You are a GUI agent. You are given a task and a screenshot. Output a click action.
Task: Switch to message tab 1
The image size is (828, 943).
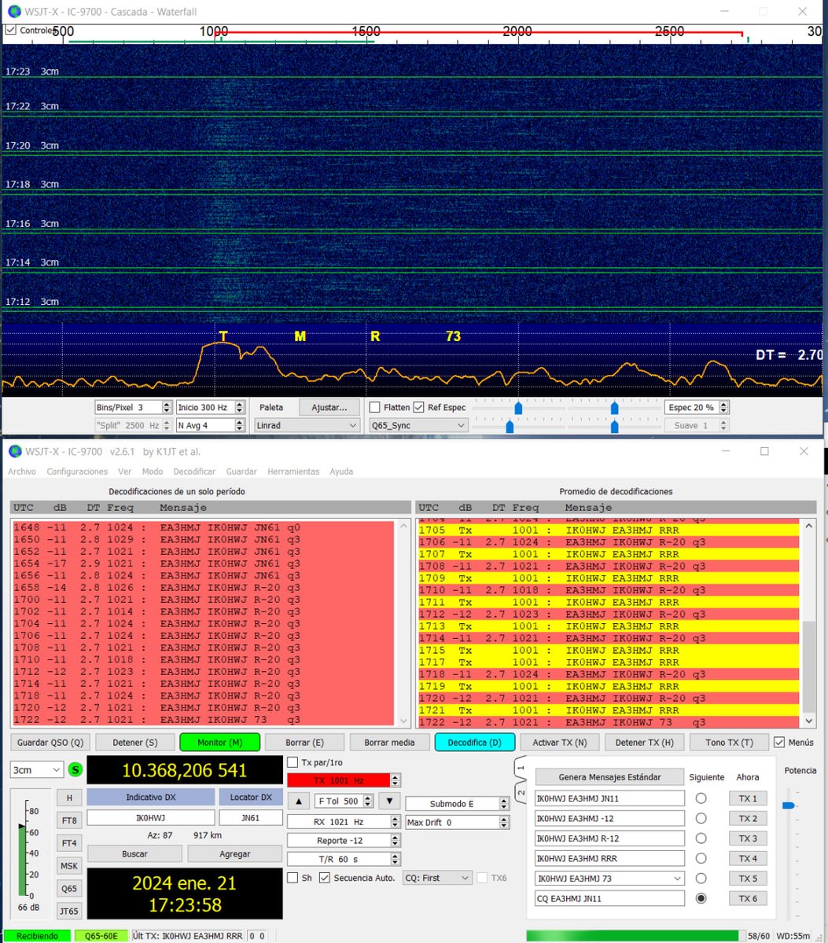(520, 766)
